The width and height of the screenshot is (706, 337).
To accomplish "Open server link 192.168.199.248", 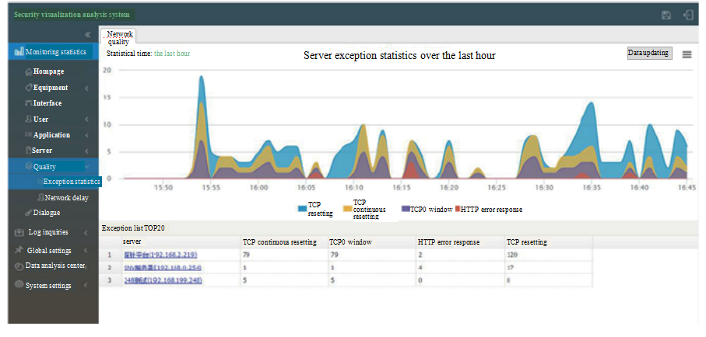I will point(163,280).
